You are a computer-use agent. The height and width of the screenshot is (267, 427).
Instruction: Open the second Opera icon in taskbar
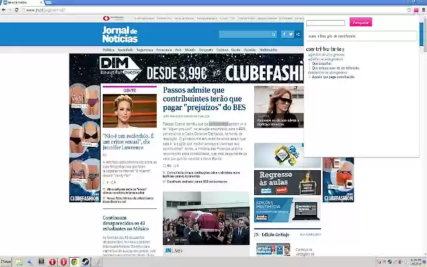[x=63, y=262]
